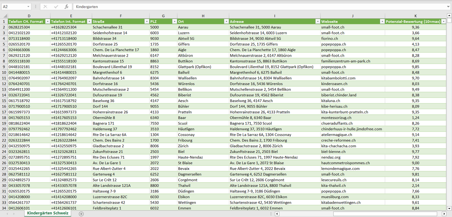Click the previous sheet navigation arrow
The width and height of the screenshot is (452, 217).
coord(7,214)
